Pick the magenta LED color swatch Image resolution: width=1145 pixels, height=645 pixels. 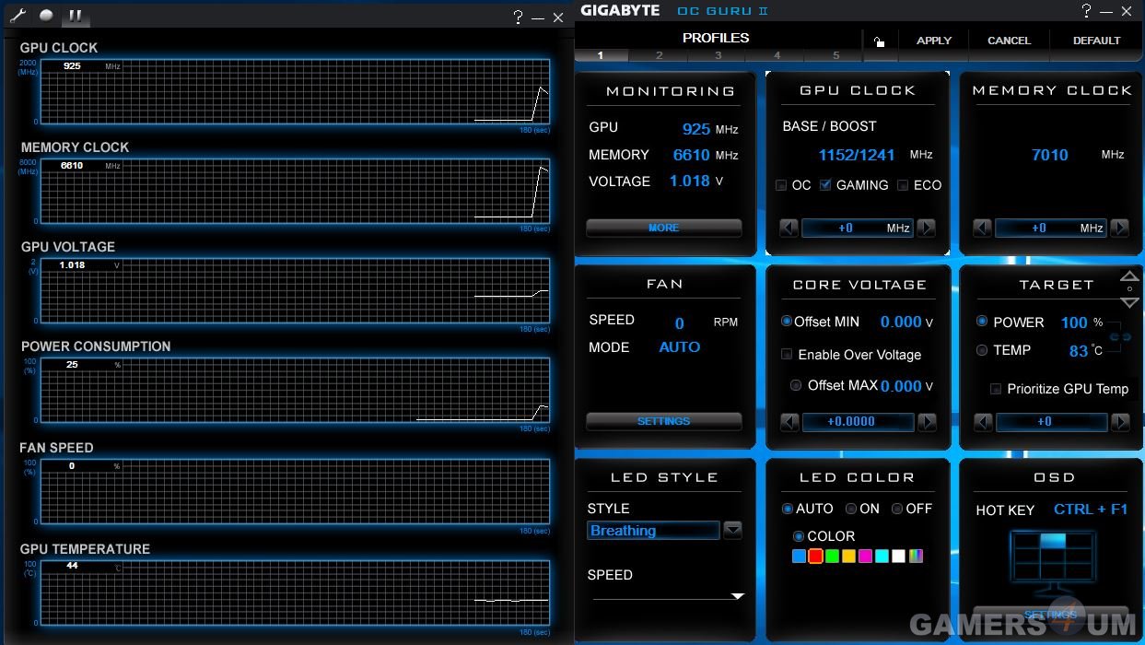pyautogui.click(x=865, y=556)
